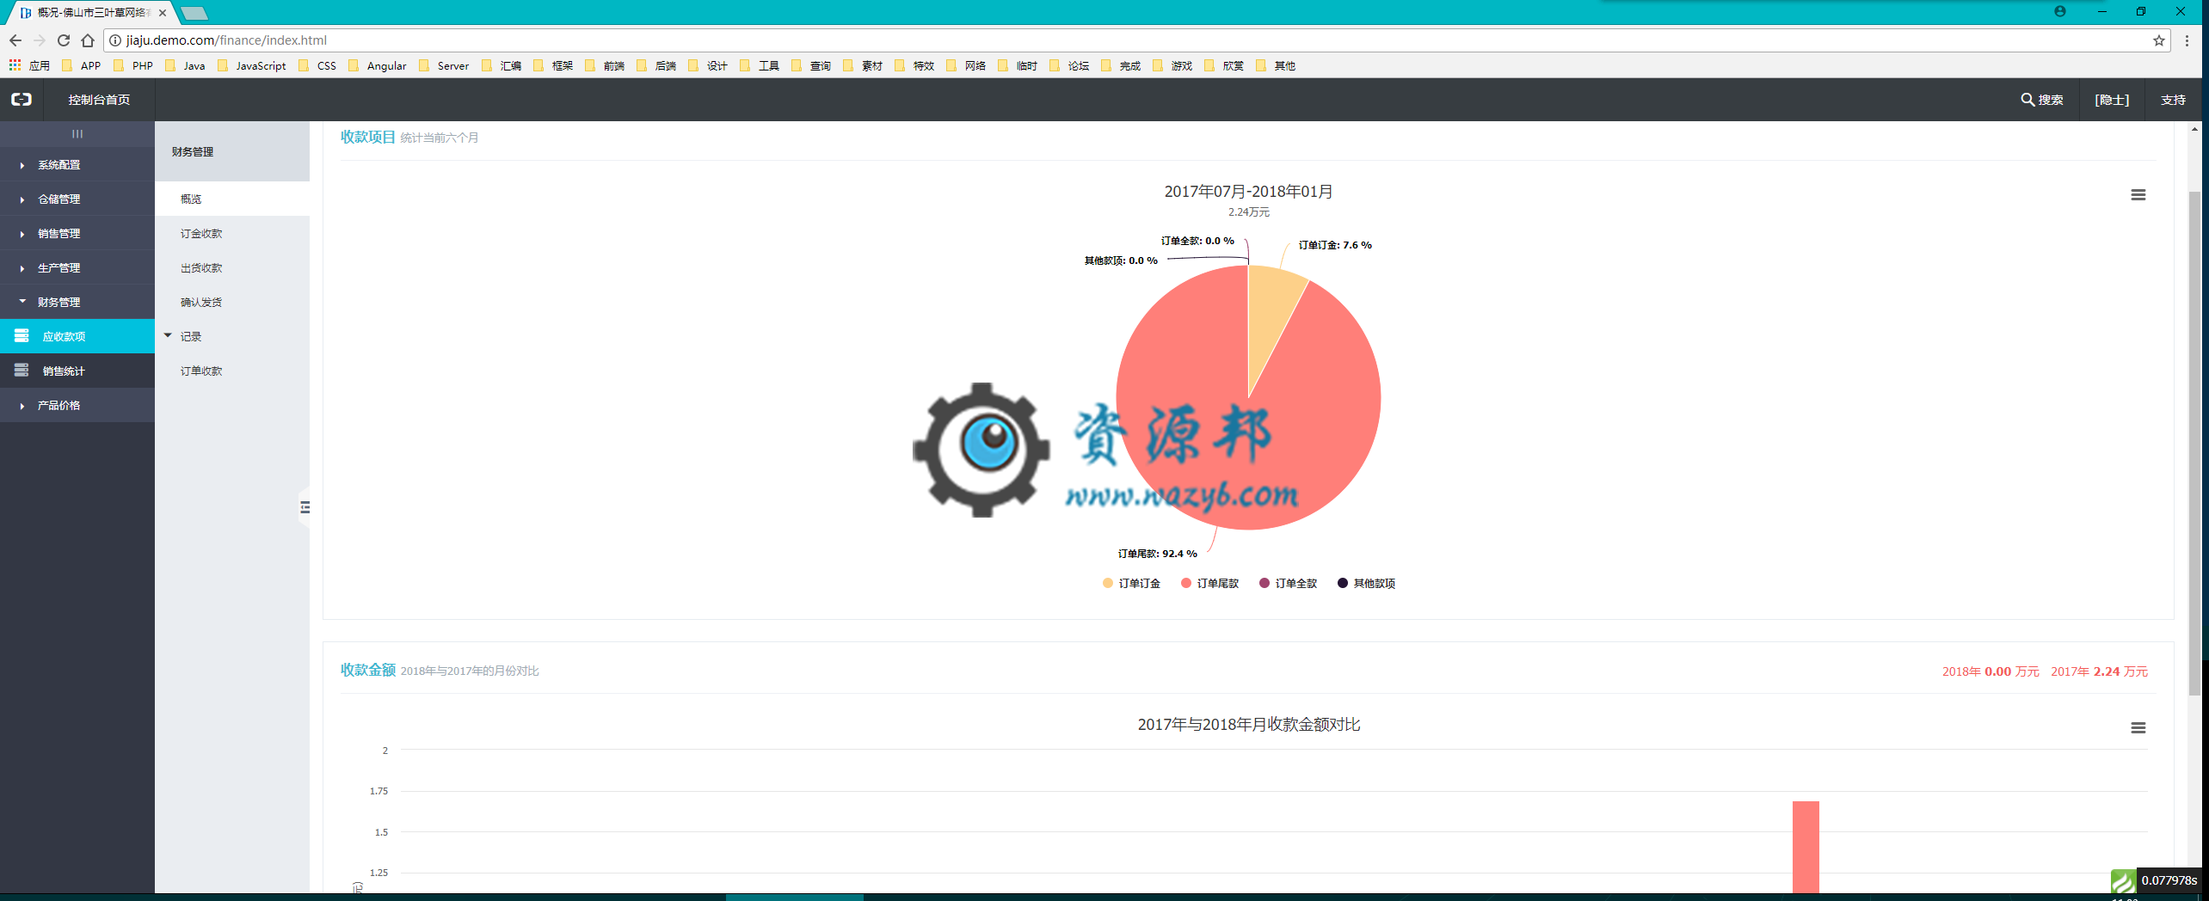This screenshot has width=2209, height=901.
Task: Open the 支持 menu in header
Action: click(2173, 100)
